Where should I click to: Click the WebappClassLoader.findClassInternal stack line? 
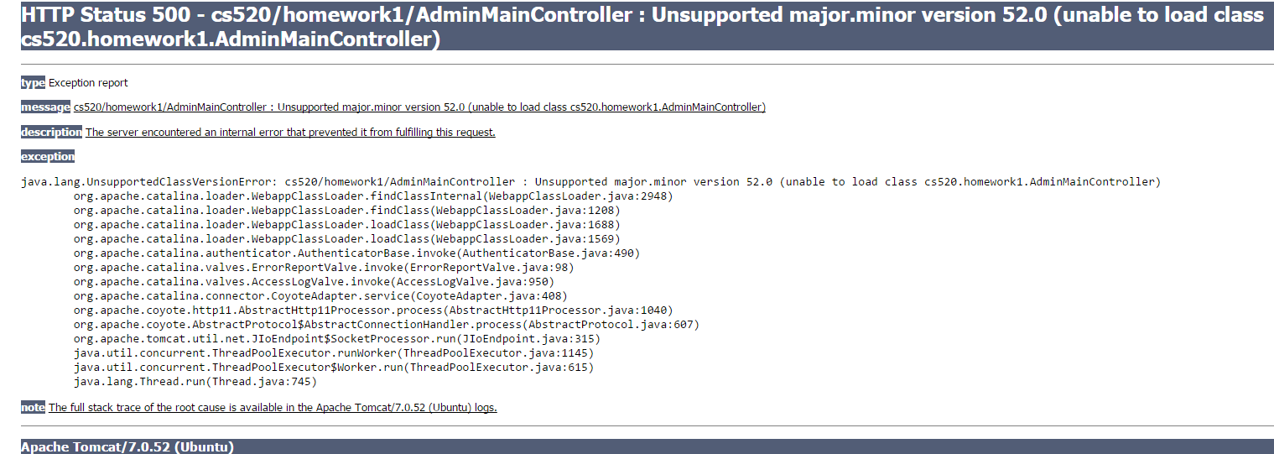click(x=373, y=196)
